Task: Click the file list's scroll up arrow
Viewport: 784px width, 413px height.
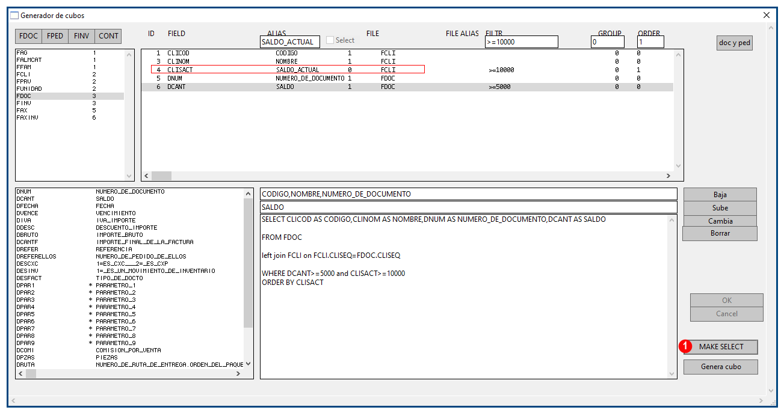Action: (x=129, y=54)
